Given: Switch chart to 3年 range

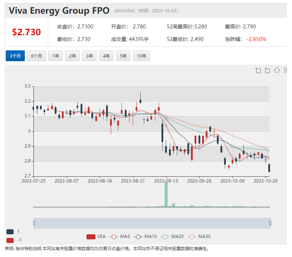Looking at the screenshot, I should [x=90, y=56].
